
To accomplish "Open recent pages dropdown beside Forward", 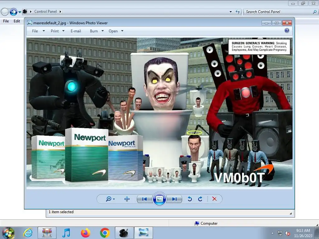I will click(20, 12).
